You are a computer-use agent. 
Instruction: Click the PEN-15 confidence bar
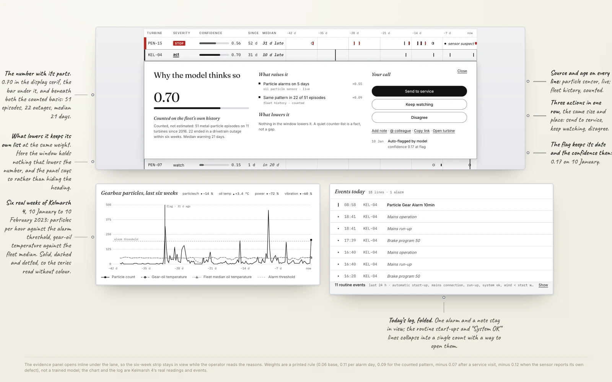click(214, 44)
